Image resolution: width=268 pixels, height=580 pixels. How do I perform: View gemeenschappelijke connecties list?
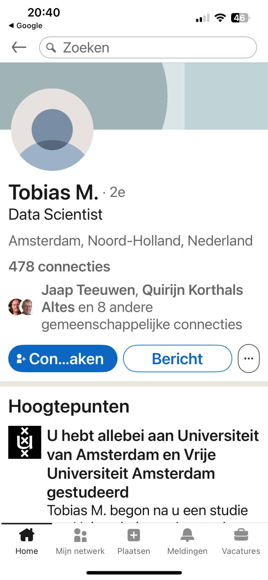coord(142,307)
